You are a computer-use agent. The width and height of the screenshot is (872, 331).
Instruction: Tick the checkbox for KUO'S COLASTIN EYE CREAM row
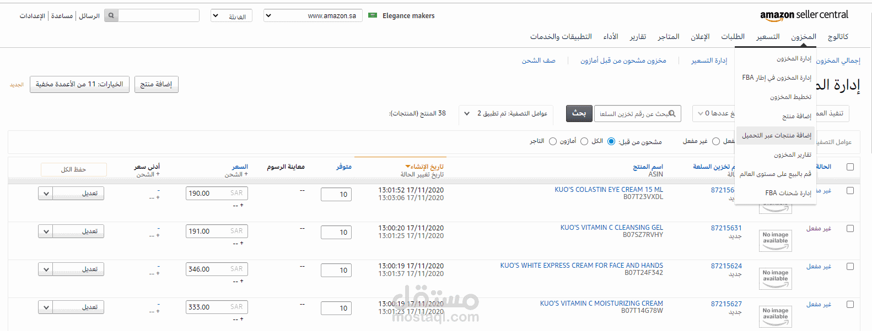point(850,190)
